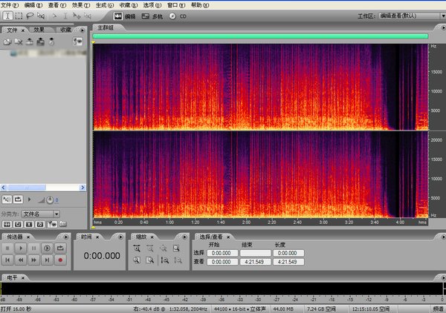
Task: Switch to the 多轨 multitrack view
Action: 152,16
